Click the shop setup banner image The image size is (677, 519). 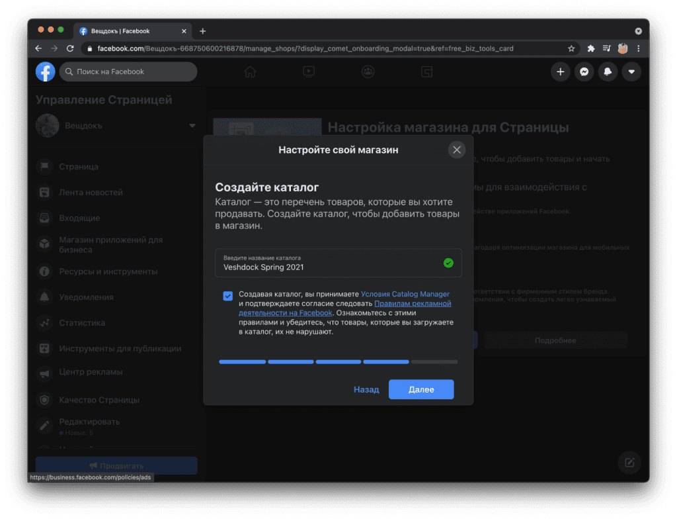coord(268,126)
